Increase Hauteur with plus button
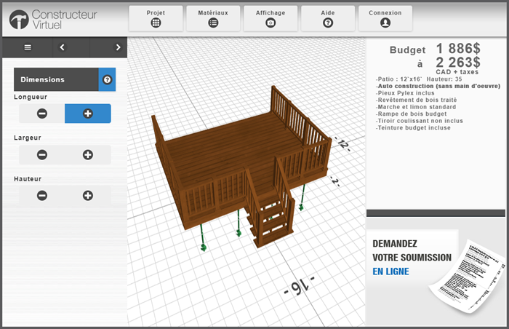Image resolution: width=509 pixels, height=329 pixels. click(88, 195)
